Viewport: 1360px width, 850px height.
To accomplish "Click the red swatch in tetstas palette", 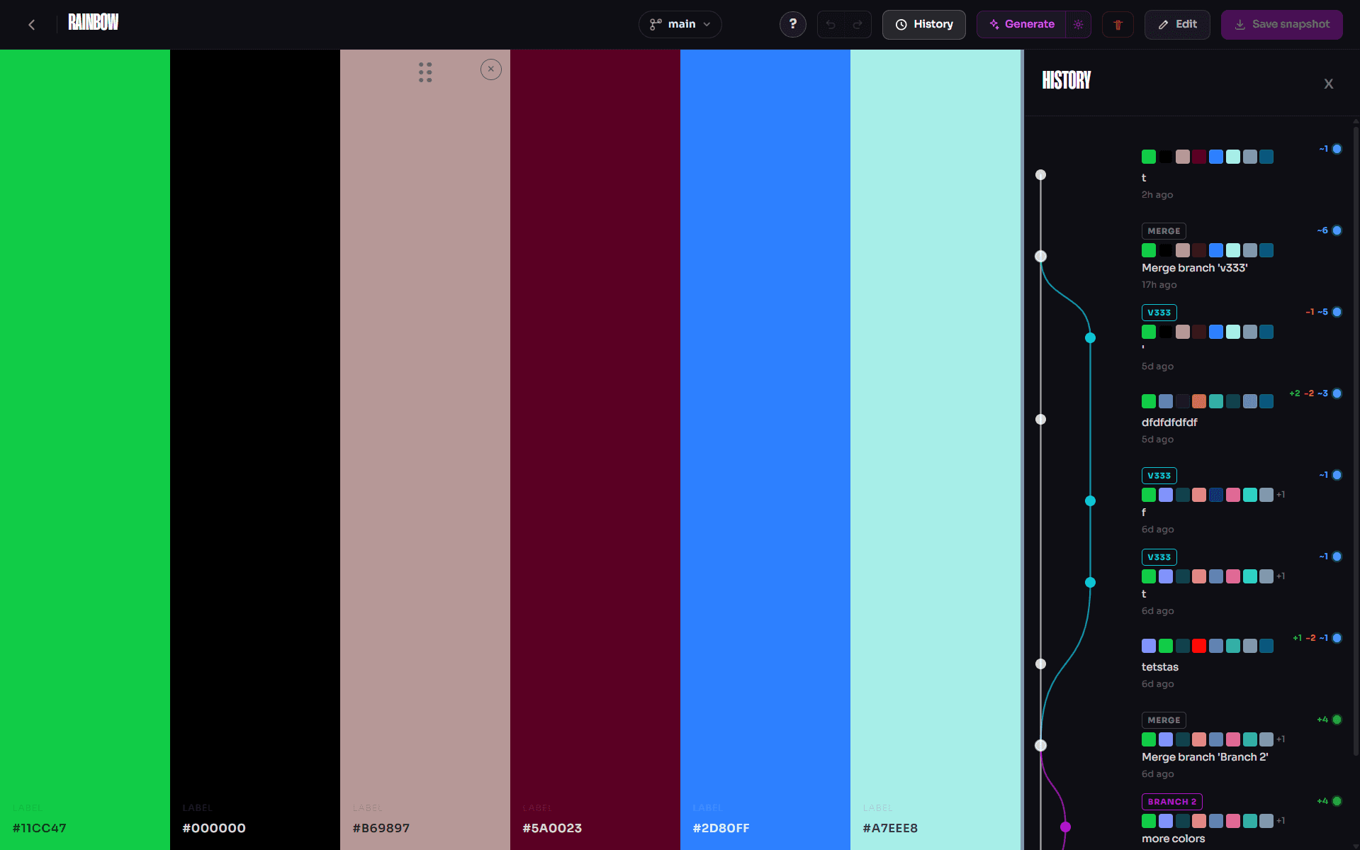I will pos(1198,646).
